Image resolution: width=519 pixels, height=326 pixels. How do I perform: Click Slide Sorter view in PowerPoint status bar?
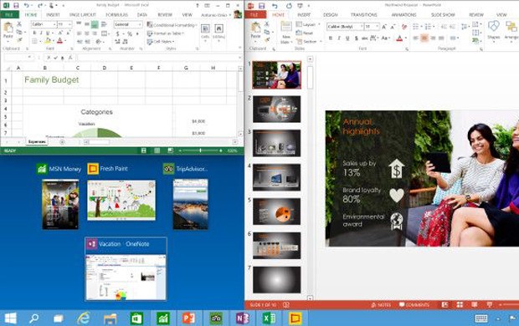(460, 304)
